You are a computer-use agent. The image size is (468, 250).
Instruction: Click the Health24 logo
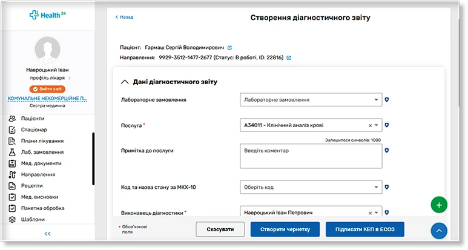pyautogui.click(x=47, y=15)
